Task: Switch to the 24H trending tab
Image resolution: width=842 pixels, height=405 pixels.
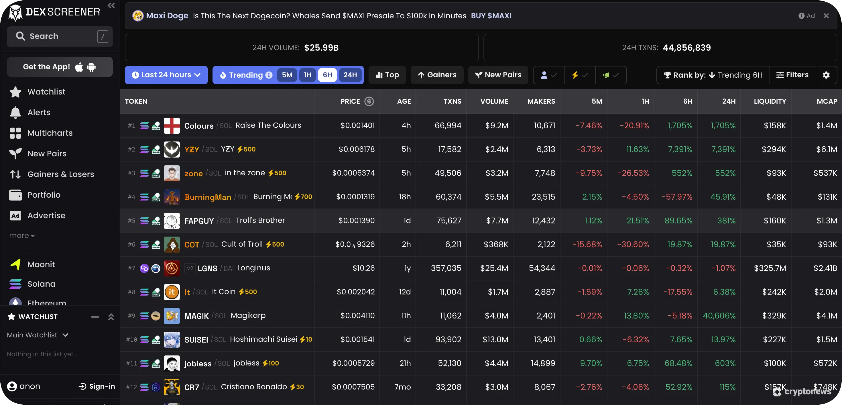Action: coord(350,75)
